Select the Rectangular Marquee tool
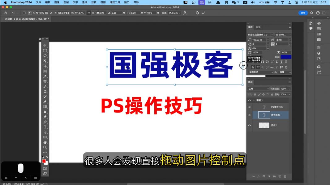 [x=45, y=51]
